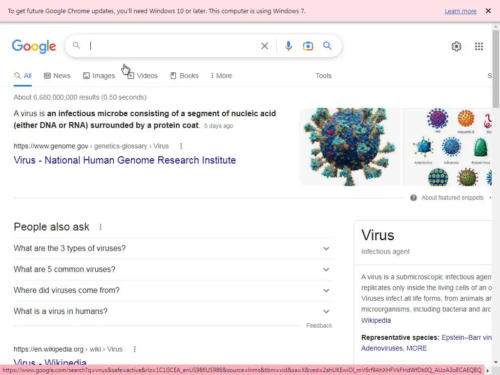The height and width of the screenshot is (375, 500).
Task: Click scrollbar up arrow
Action: (496, 25)
